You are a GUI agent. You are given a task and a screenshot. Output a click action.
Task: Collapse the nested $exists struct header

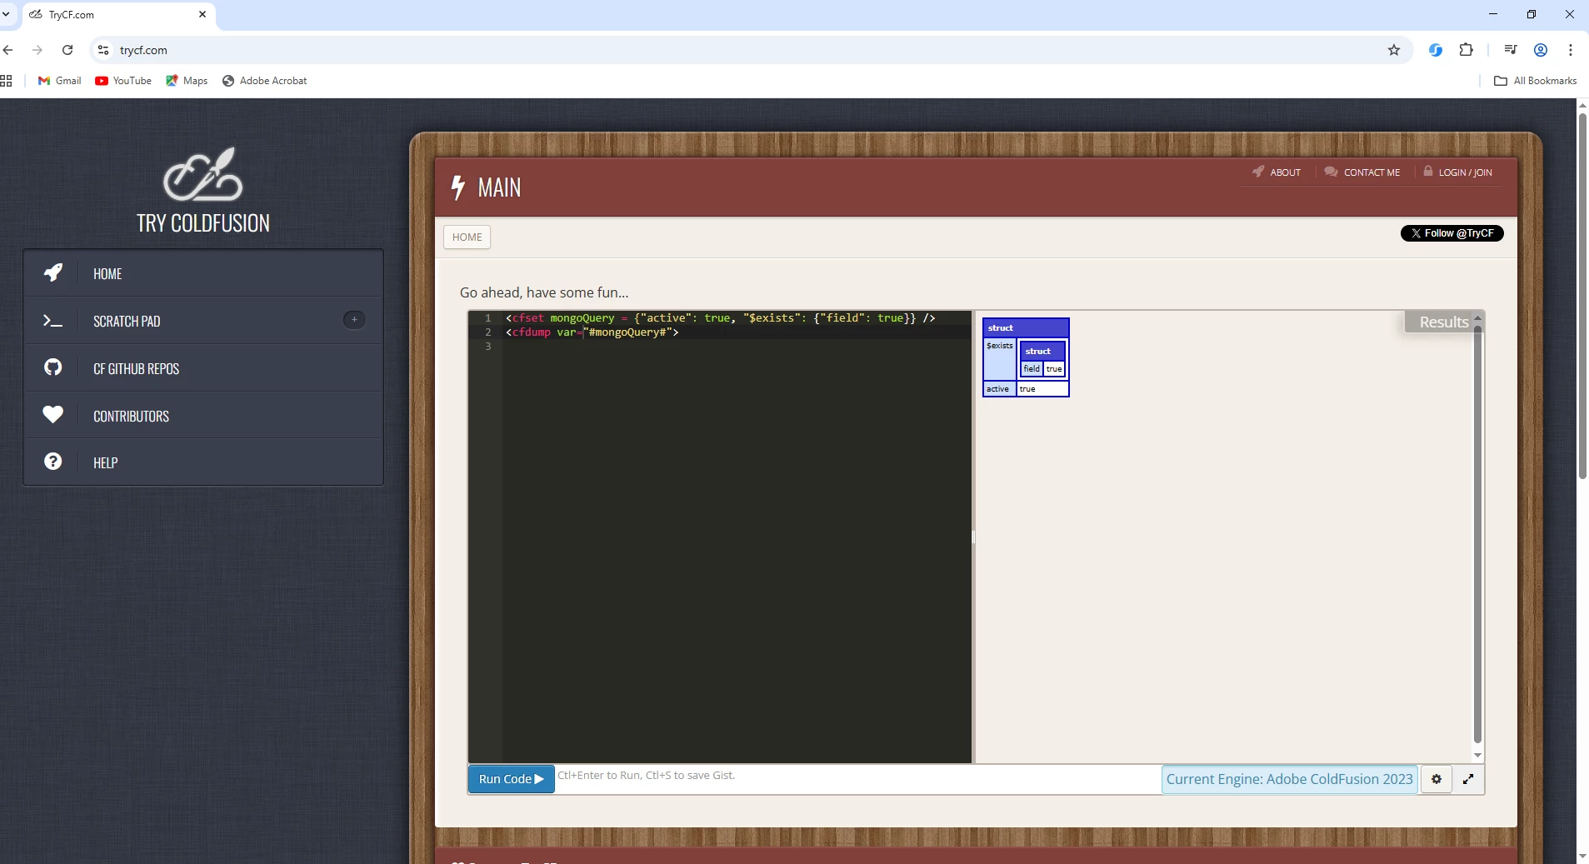(x=1042, y=351)
